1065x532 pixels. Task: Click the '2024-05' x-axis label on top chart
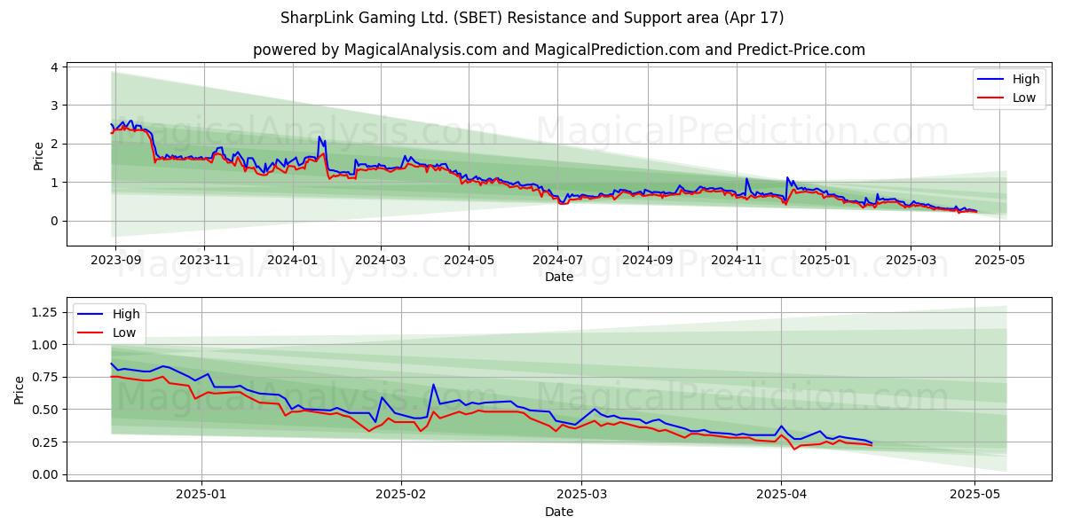[x=469, y=261]
